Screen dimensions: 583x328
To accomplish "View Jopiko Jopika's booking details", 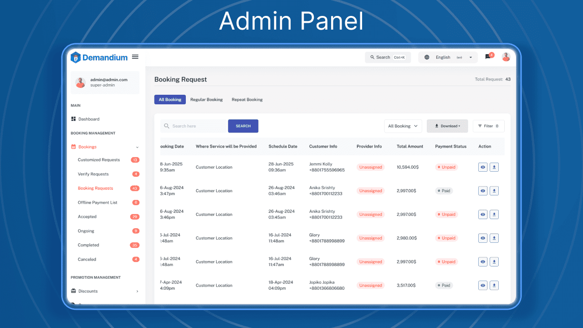I will [x=482, y=285].
